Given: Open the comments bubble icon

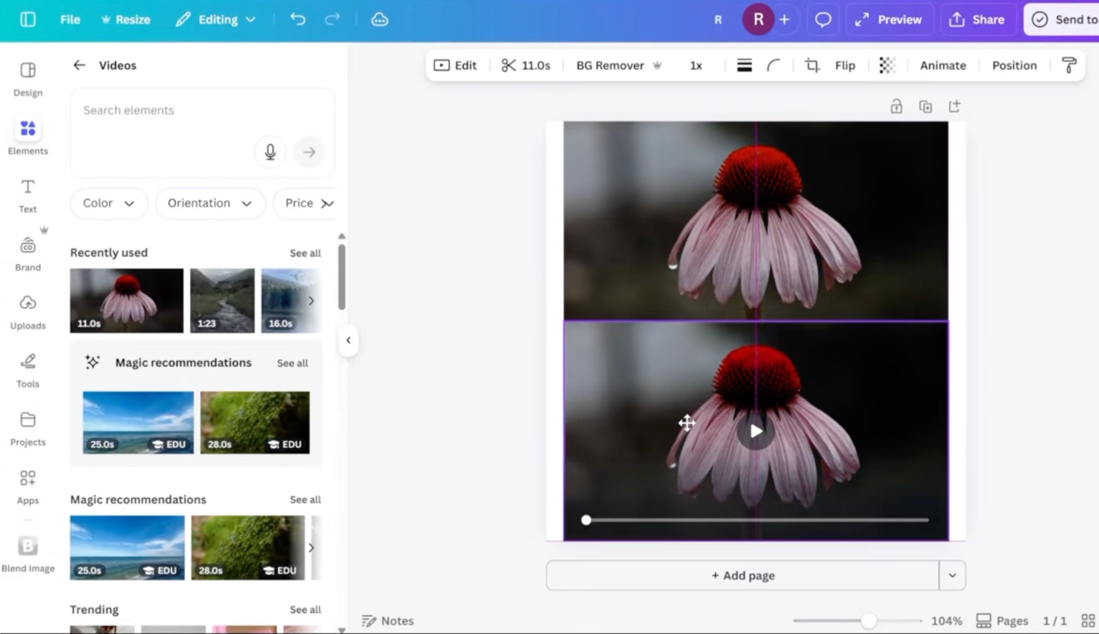Looking at the screenshot, I should pyautogui.click(x=823, y=20).
